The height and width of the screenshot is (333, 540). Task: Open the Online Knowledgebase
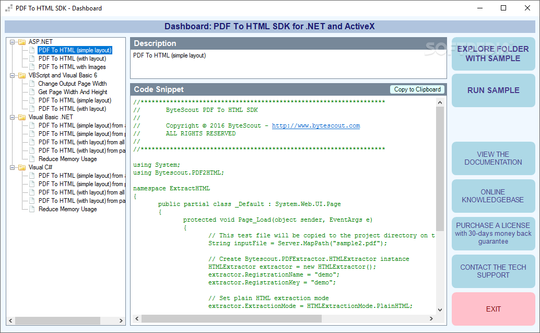click(x=493, y=196)
